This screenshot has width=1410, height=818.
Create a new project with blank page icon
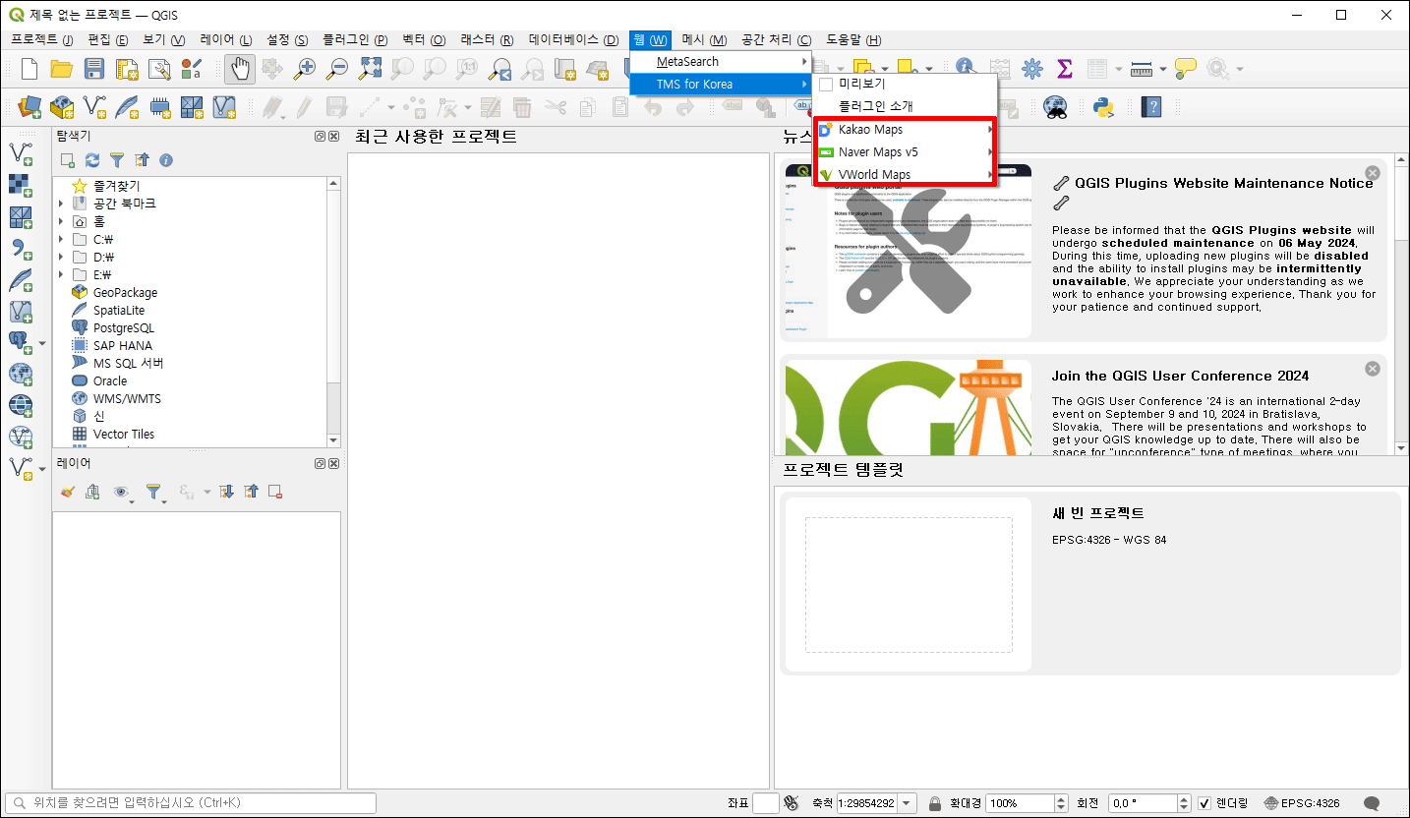coord(29,69)
